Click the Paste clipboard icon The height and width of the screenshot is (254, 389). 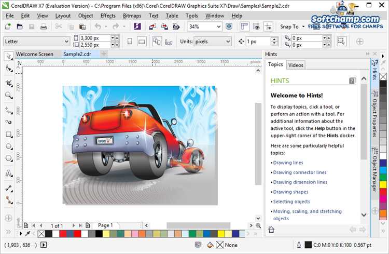82,26
